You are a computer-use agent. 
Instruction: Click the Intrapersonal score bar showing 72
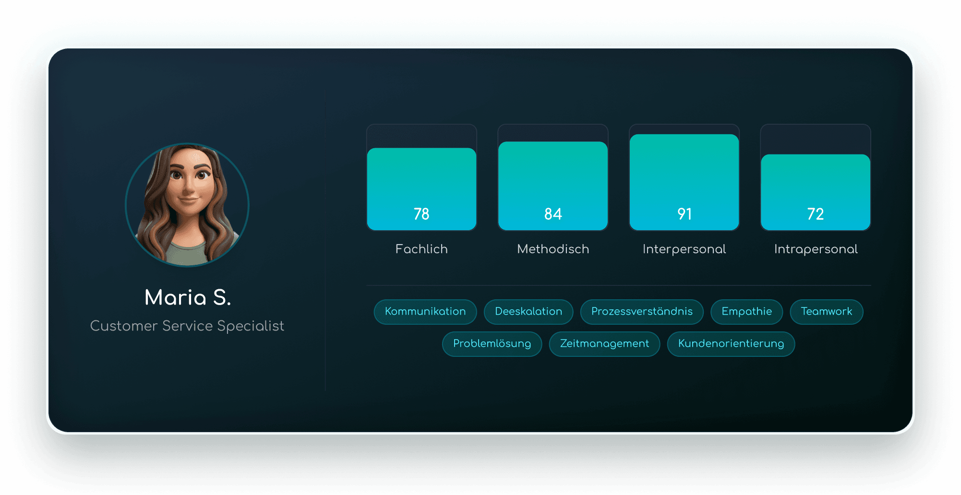tap(815, 192)
